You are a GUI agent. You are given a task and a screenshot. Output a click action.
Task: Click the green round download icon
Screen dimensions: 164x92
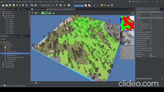[14, 5]
